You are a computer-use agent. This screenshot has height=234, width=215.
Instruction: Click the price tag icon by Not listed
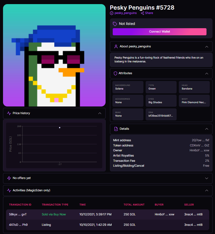(x=115, y=24)
